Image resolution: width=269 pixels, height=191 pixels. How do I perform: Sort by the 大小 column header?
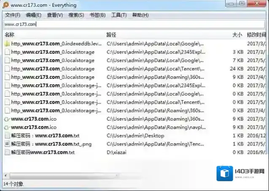(237, 35)
